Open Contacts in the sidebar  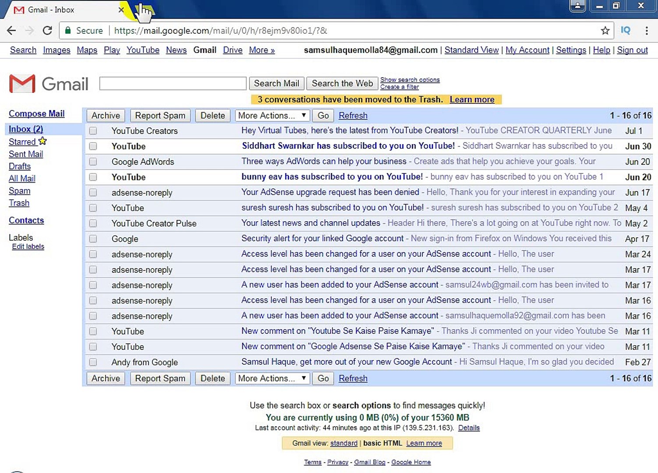point(26,220)
